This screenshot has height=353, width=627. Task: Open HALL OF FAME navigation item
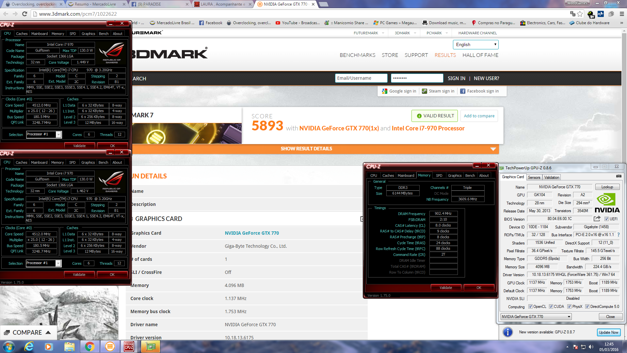480,55
